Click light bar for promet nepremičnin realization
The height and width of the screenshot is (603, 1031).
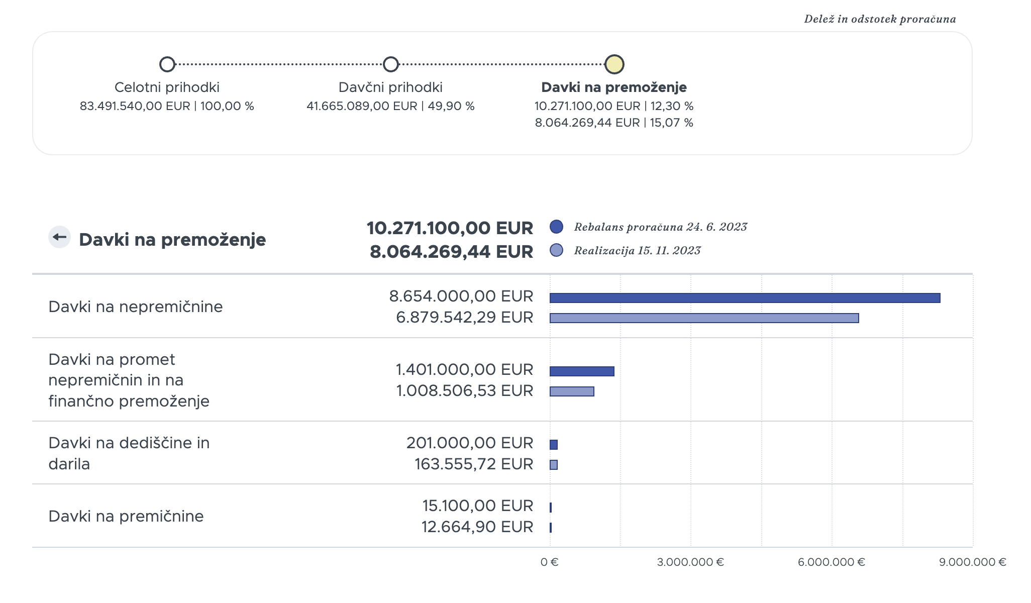coord(572,391)
